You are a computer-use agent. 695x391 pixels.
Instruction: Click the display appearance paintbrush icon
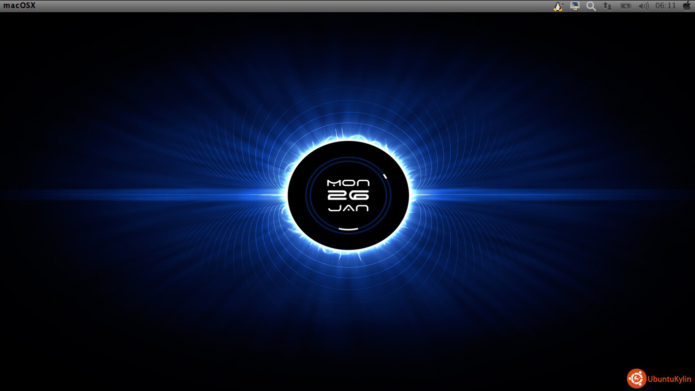575,6
